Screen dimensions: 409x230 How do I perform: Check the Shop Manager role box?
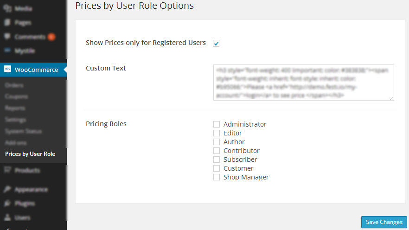(217, 177)
